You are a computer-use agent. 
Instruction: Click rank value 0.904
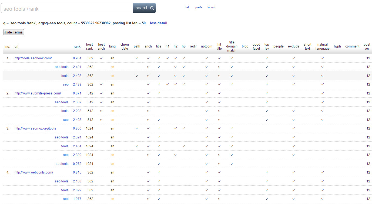pyautogui.click(x=77, y=58)
